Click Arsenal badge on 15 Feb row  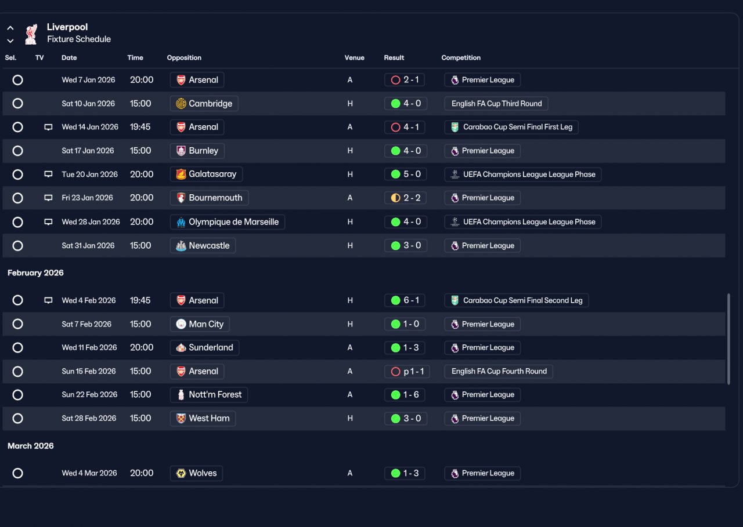(181, 372)
